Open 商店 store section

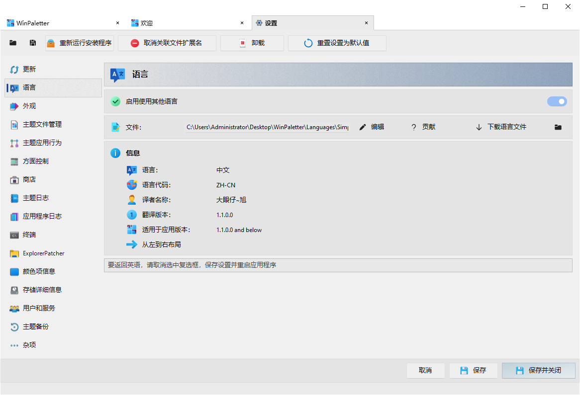(x=53, y=179)
